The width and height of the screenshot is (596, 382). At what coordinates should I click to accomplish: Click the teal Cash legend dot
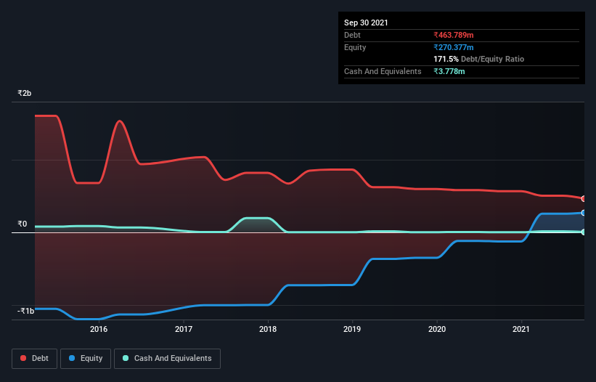[126, 358]
